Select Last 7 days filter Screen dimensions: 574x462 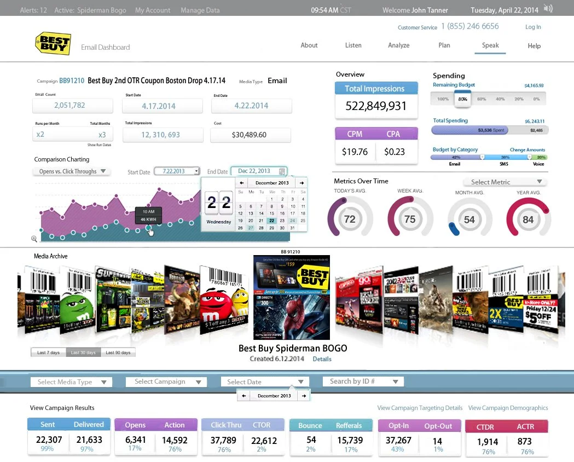[x=48, y=353]
